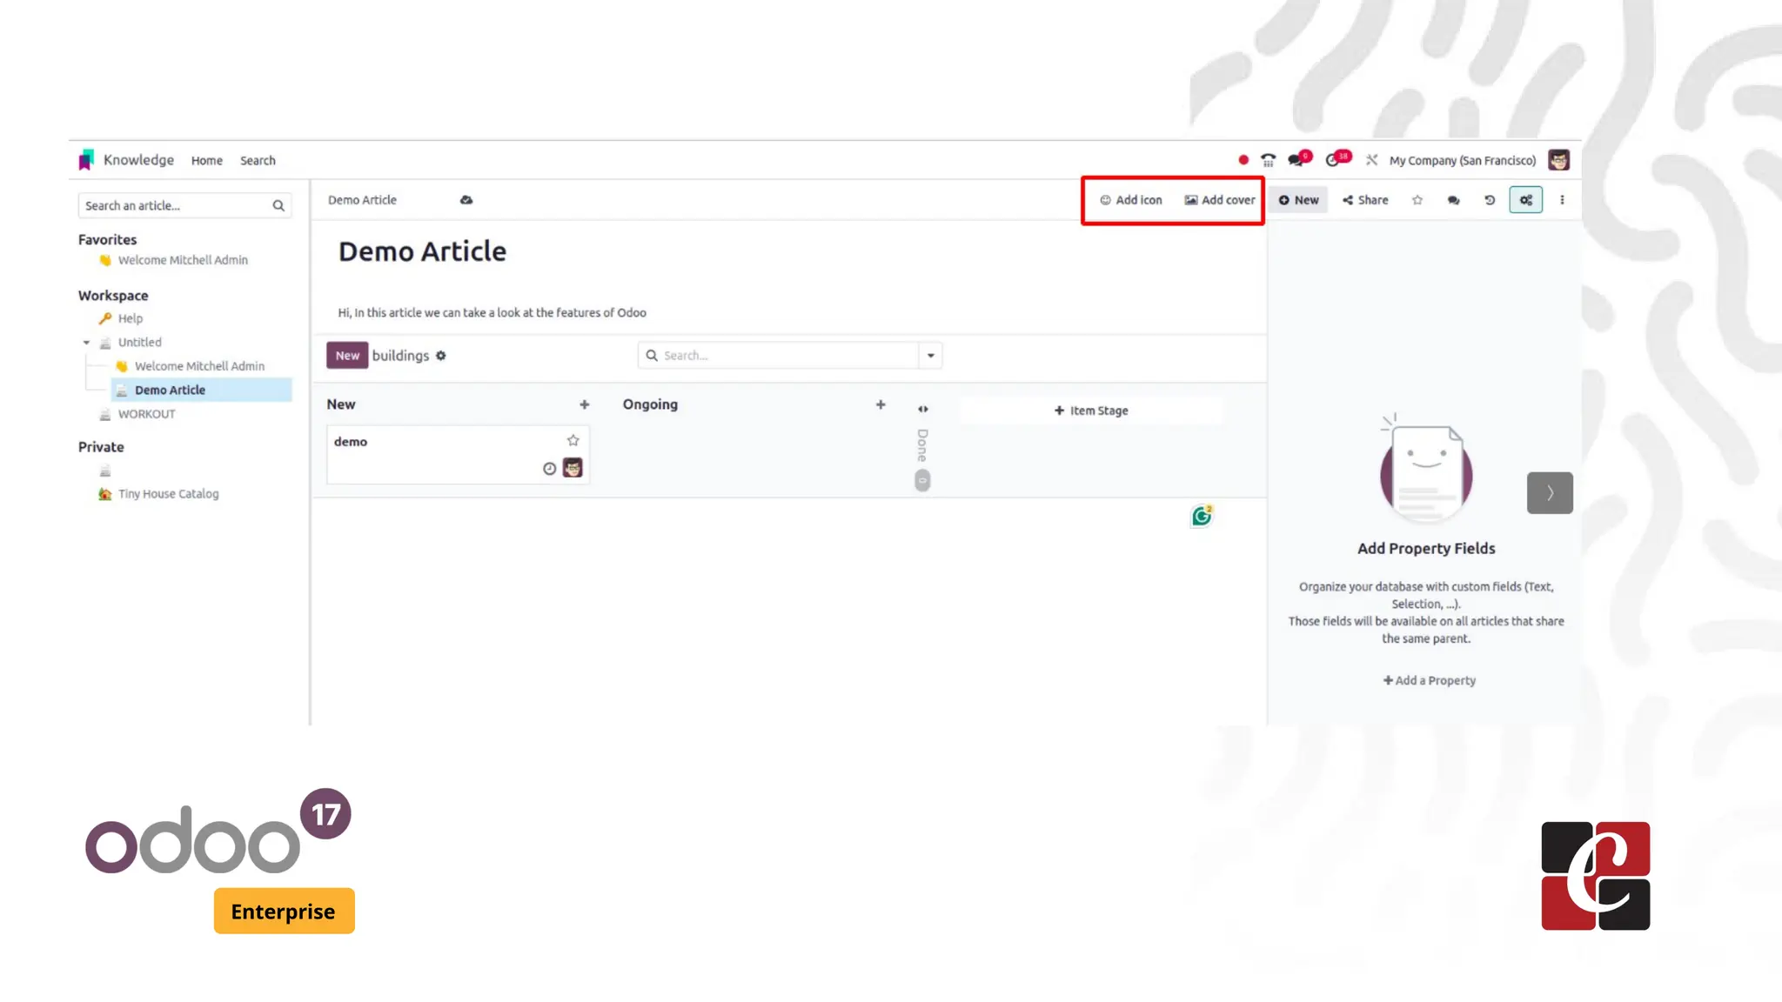Unfold the collapsed Done column
1782x1002 pixels.
coord(922,409)
